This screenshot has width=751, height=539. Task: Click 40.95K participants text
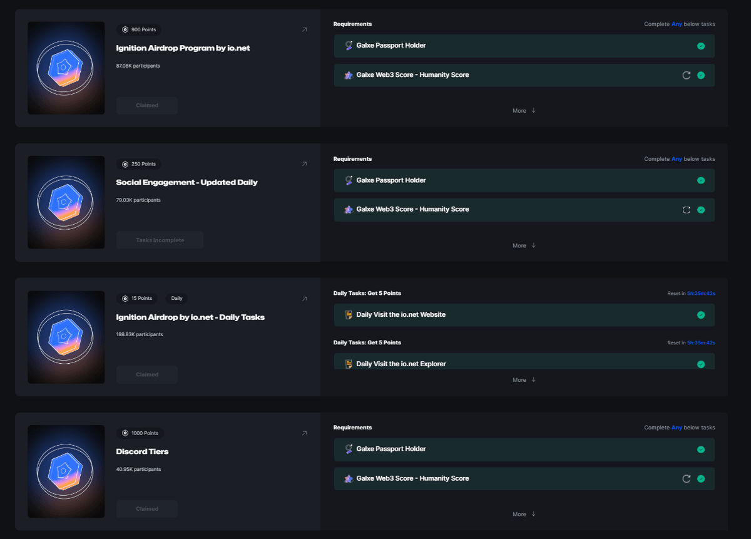138,470
